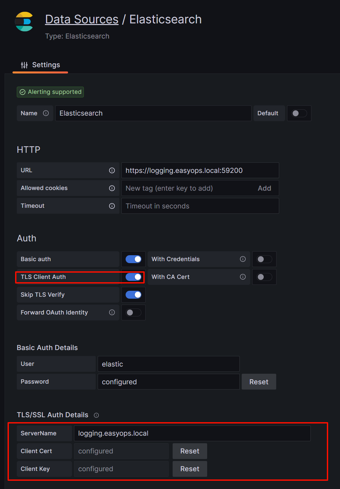Reset the Client Cert
Viewport: 340px width, 489px height.
(x=190, y=451)
